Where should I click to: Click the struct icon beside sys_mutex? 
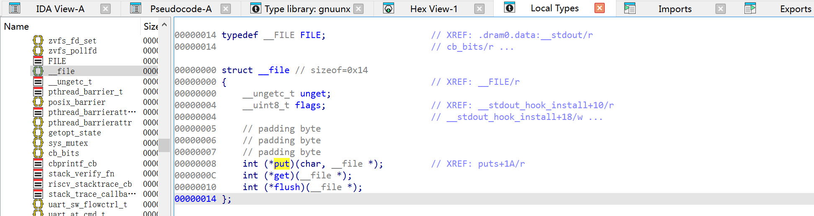(x=38, y=143)
